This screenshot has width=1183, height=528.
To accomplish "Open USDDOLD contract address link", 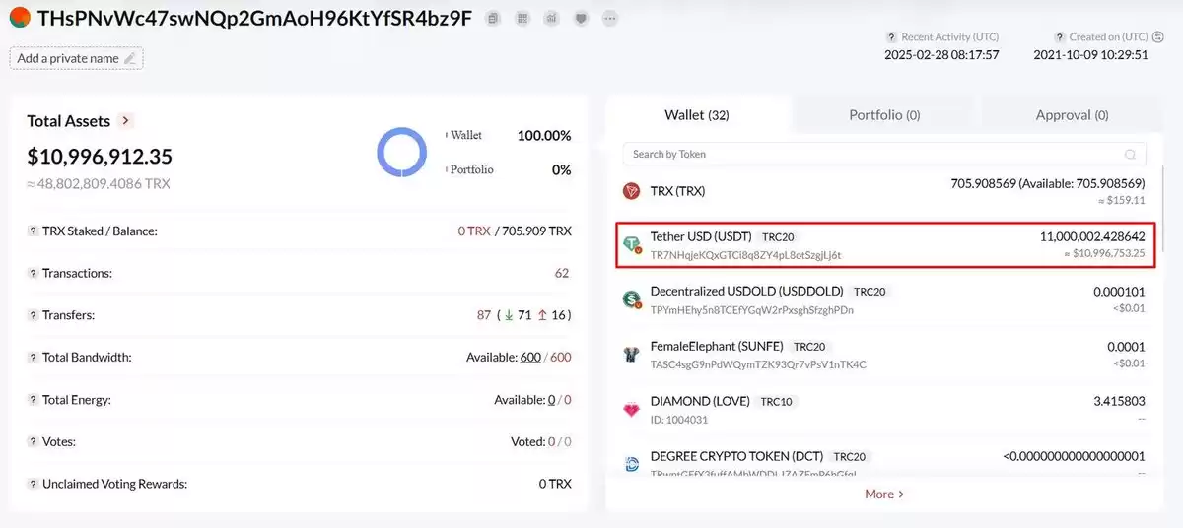I will point(751,310).
